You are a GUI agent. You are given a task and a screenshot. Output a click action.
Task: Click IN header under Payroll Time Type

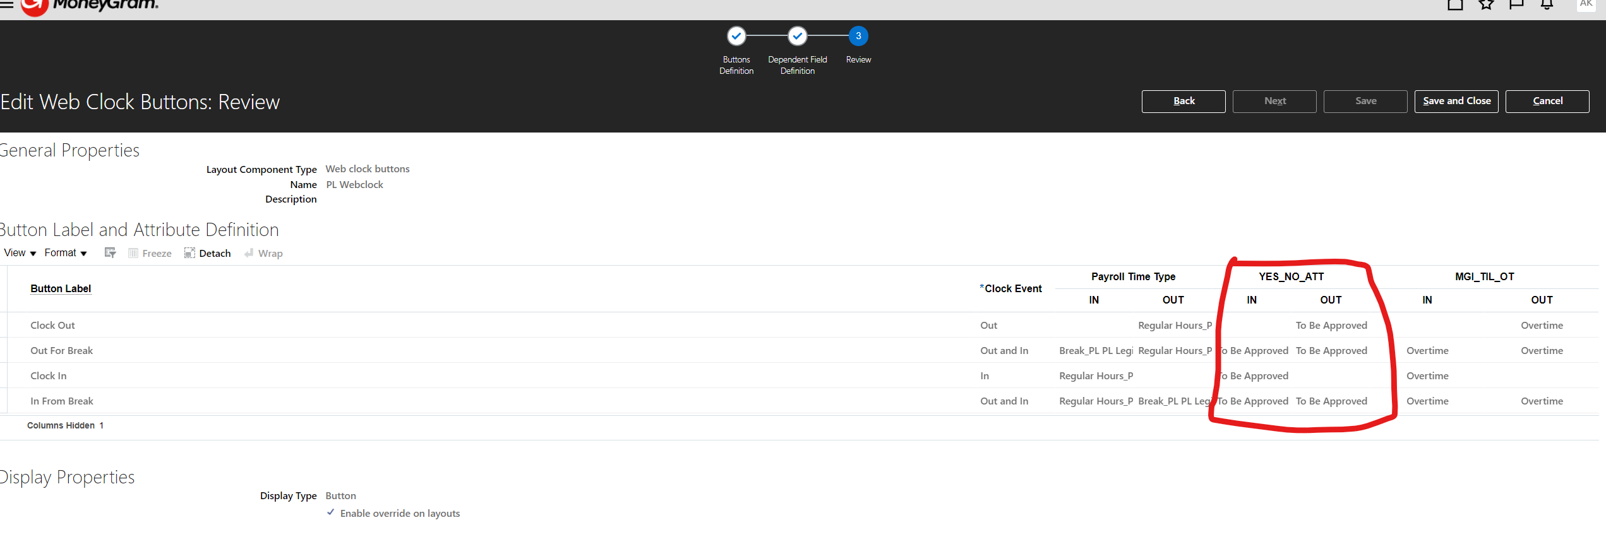1094,300
